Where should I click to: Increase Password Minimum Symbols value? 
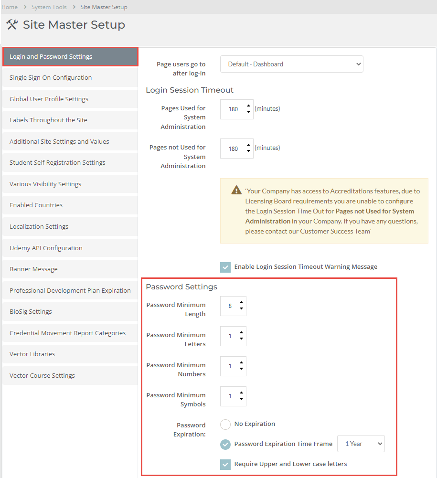(241, 393)
